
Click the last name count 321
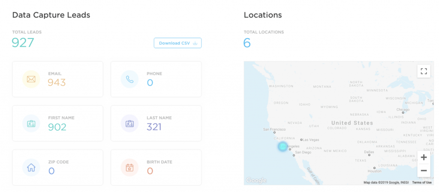click(154, 127)
